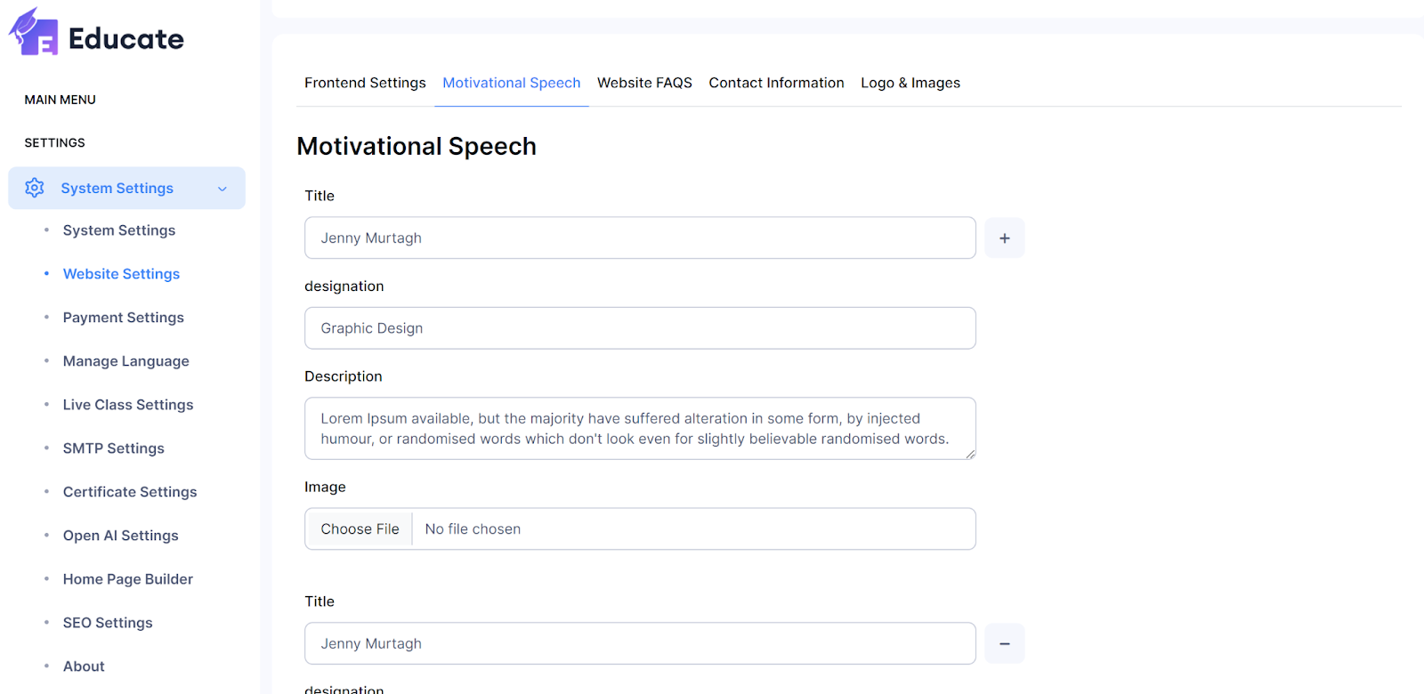Navigate to Open AI Settings
Image resolution: width=1424 pixels, height=694 pixels.
120,536
